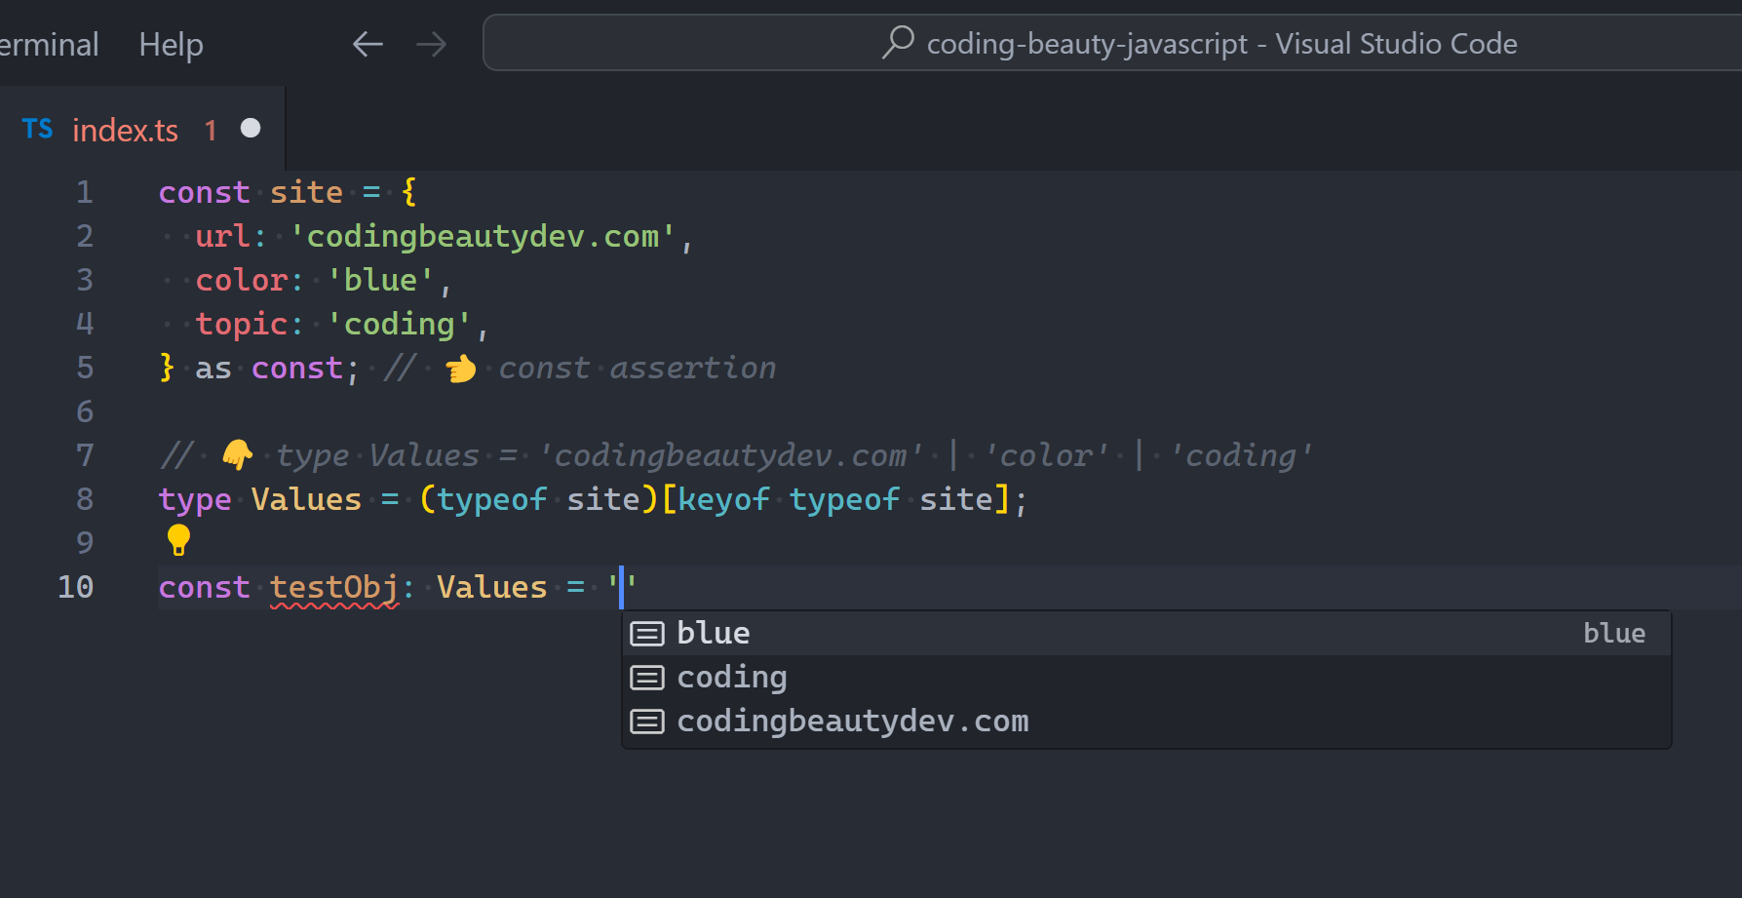Screen dimensions: 1742x898
Task: Click the back navigation arrow
Action: tap(367, 43)
